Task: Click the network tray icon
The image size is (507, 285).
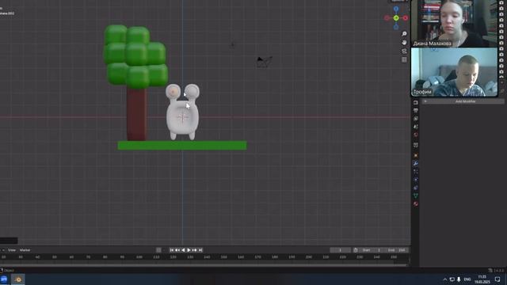Action: pyautogui.click(x=452, y=279)
